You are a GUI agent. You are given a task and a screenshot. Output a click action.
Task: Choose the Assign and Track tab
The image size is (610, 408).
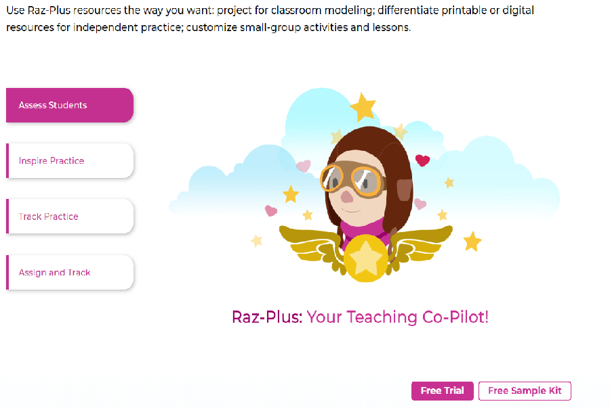pyautogui.click(x=69, y=273)
